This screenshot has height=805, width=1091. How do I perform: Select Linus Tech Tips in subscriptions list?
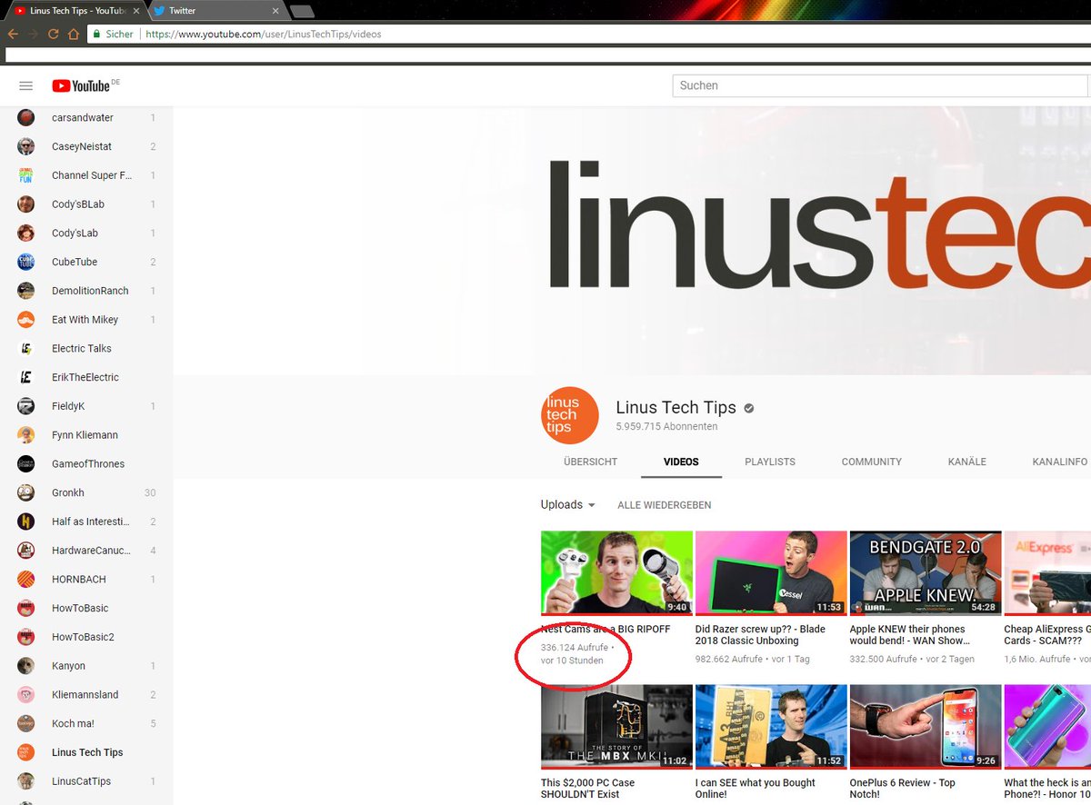pos(86,752)
